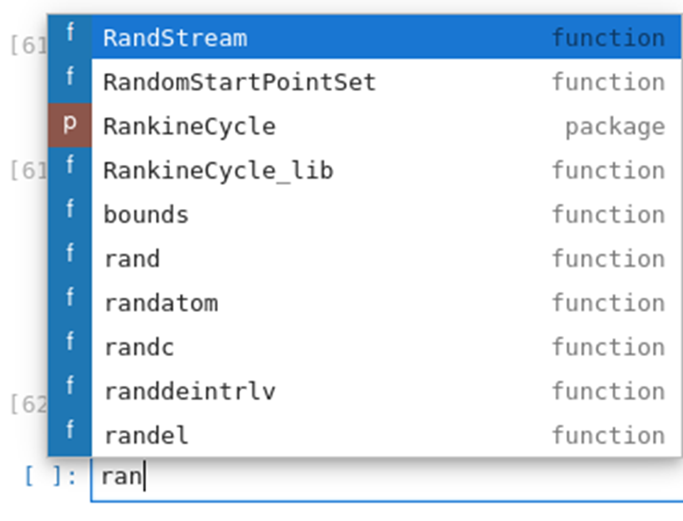Click the function icon beside randel

[x=69, y=435]
